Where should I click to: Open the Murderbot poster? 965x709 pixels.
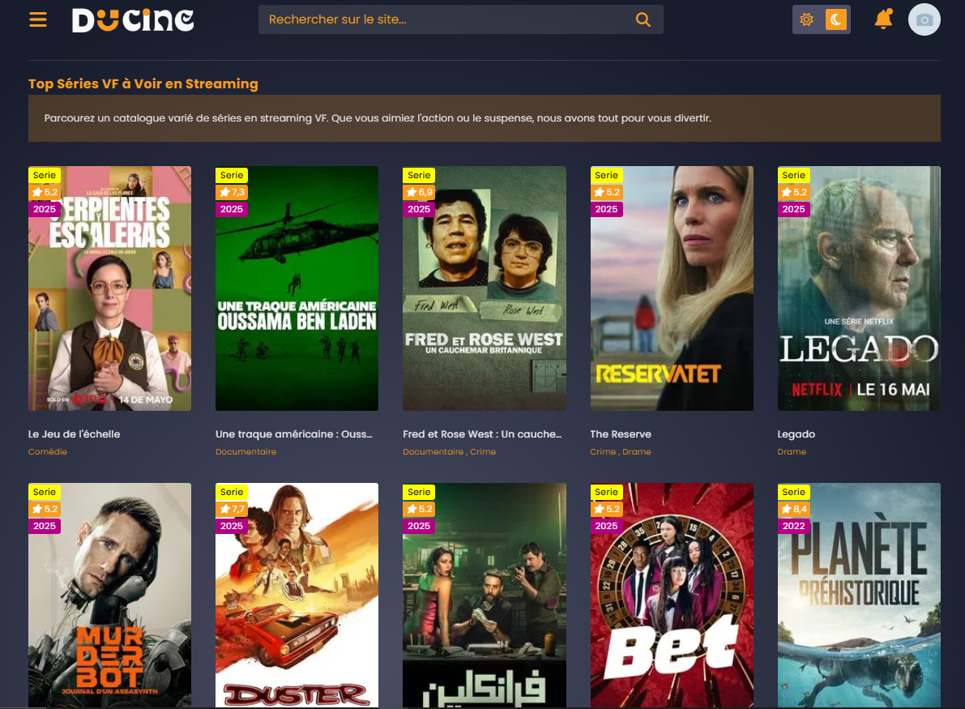point(109,595)
